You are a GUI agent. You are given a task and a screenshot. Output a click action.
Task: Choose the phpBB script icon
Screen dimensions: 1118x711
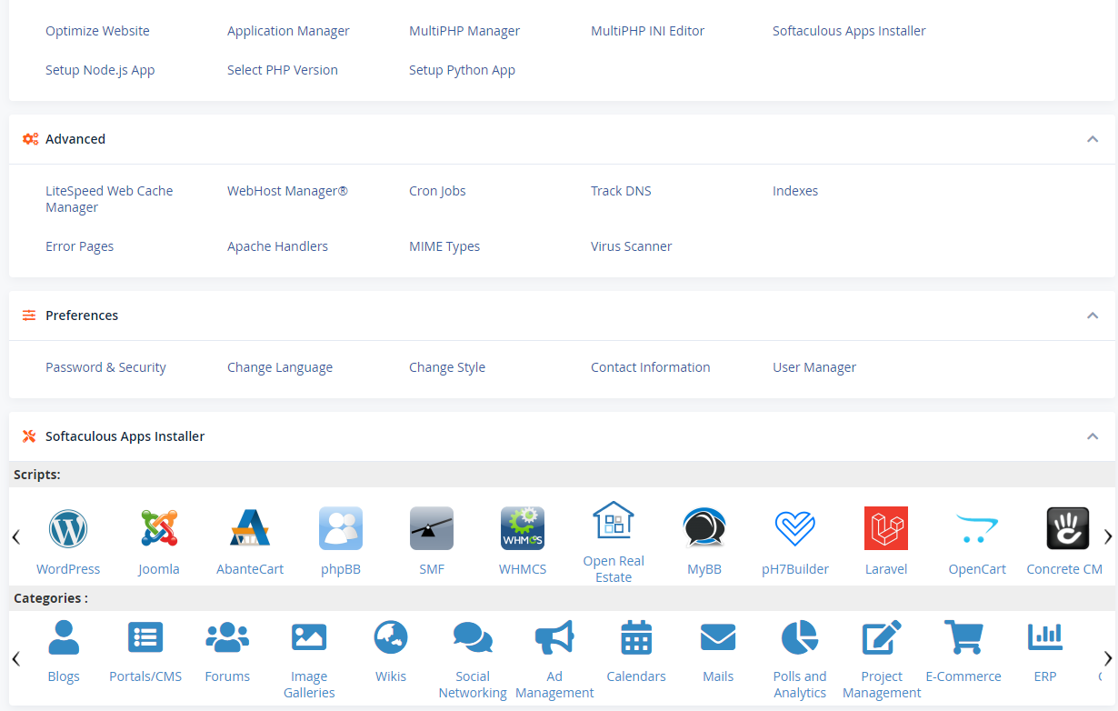tap(341, 528)
